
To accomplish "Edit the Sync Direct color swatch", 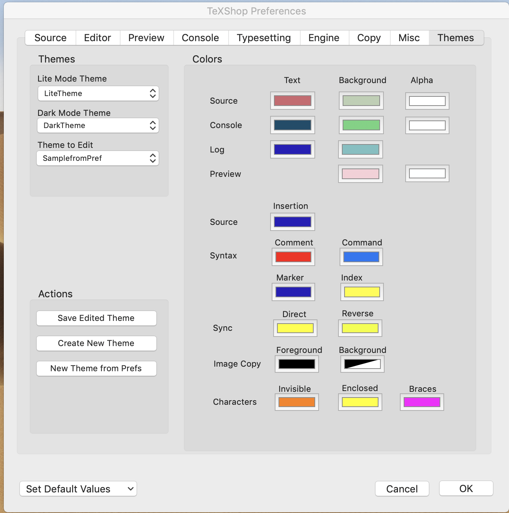I will click(x=295, y=328).
